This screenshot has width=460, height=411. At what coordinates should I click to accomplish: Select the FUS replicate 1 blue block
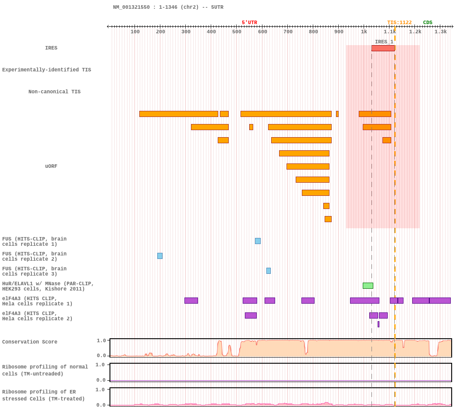click(258, 241)
